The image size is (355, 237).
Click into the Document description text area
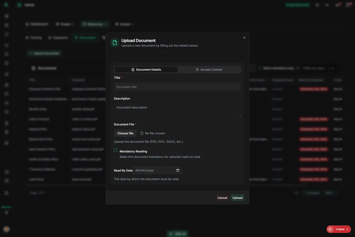coord(177,110)
